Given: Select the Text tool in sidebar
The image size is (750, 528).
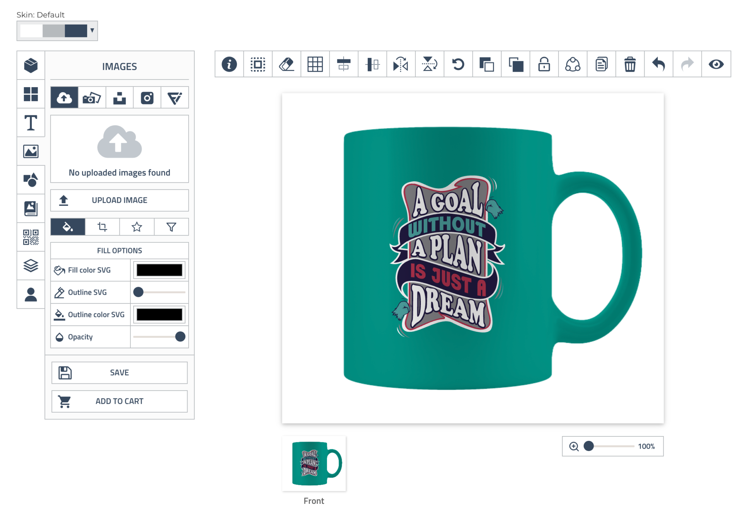Looking at the screenshot, I should coord(31,123).
